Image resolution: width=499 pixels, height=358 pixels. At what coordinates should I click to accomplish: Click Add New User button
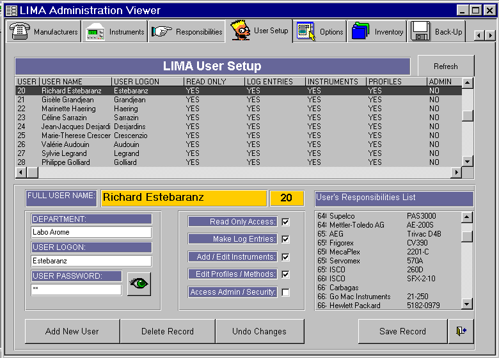click(x=72, y=331)
